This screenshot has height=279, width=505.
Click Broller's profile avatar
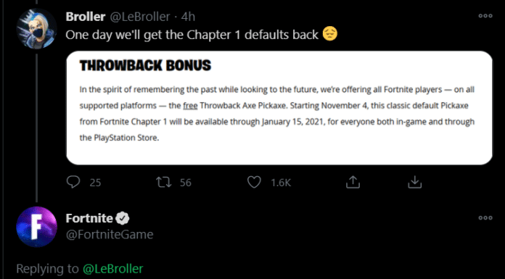(x=36, y=29)
